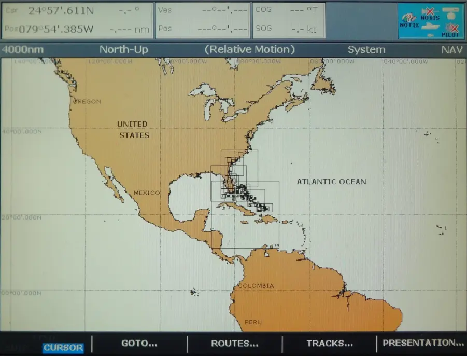Open the TRACKS... options

click(329, 343)
